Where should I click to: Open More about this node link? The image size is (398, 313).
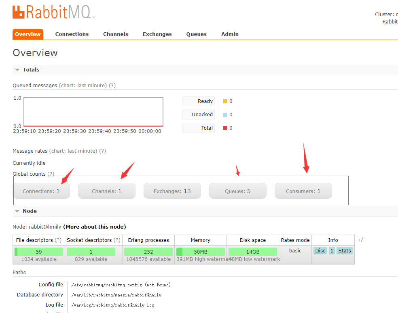(x=94, y=227)
